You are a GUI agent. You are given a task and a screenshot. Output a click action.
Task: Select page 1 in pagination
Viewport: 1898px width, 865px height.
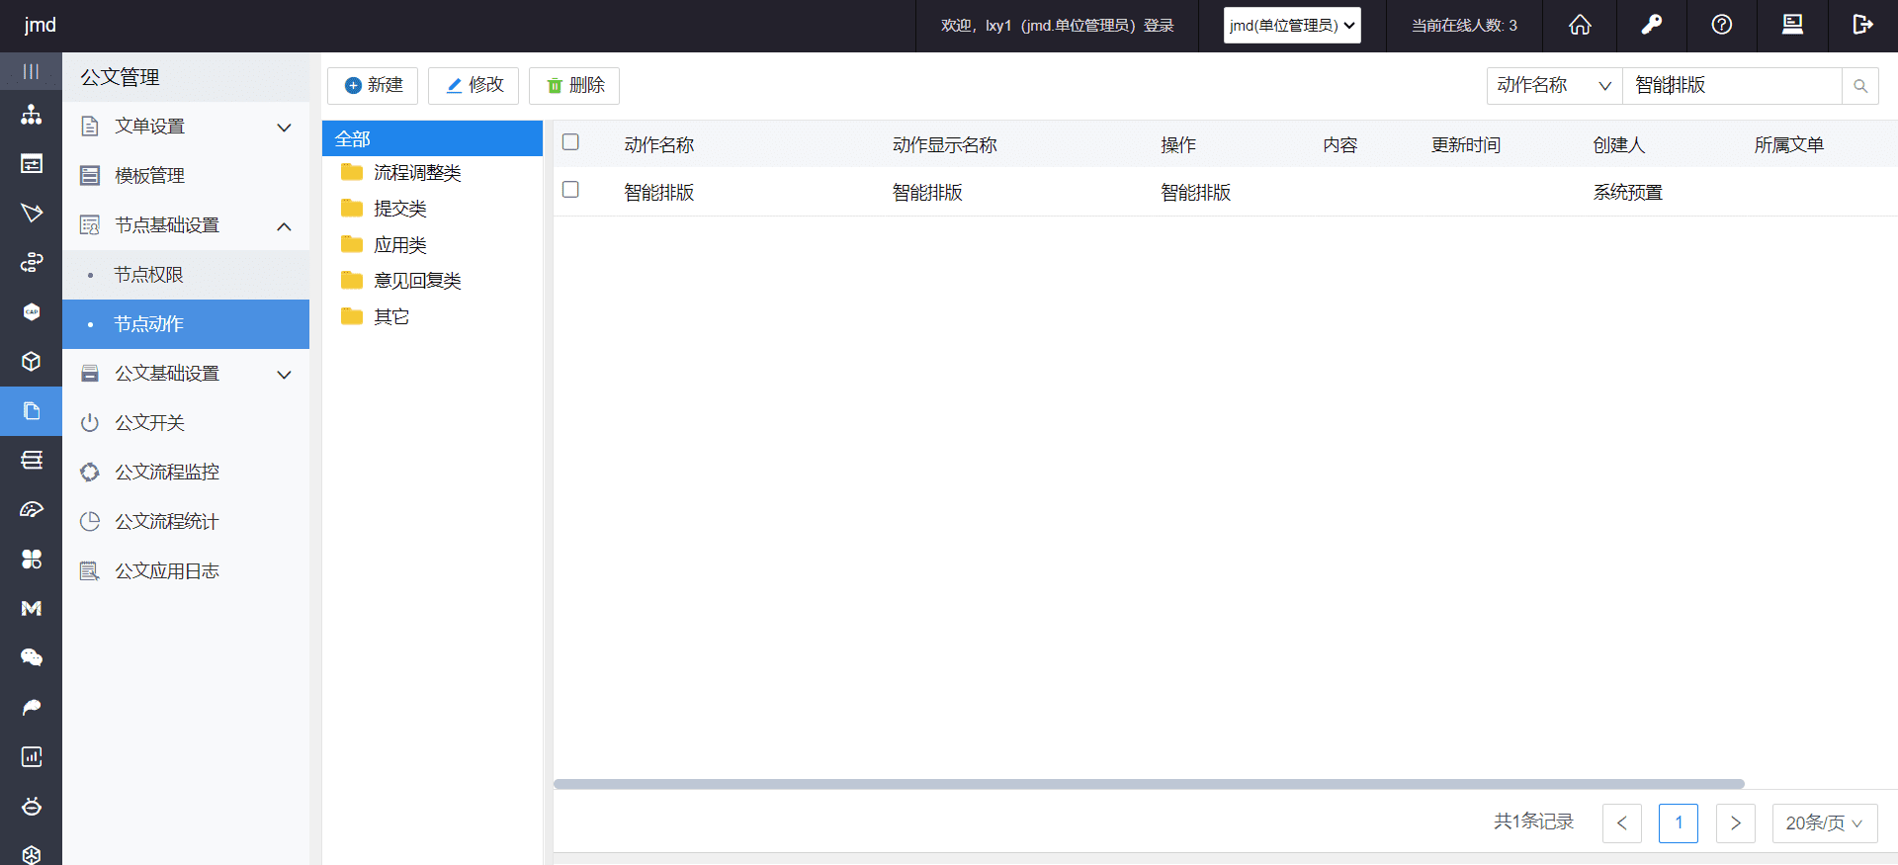click(1679, 823)
